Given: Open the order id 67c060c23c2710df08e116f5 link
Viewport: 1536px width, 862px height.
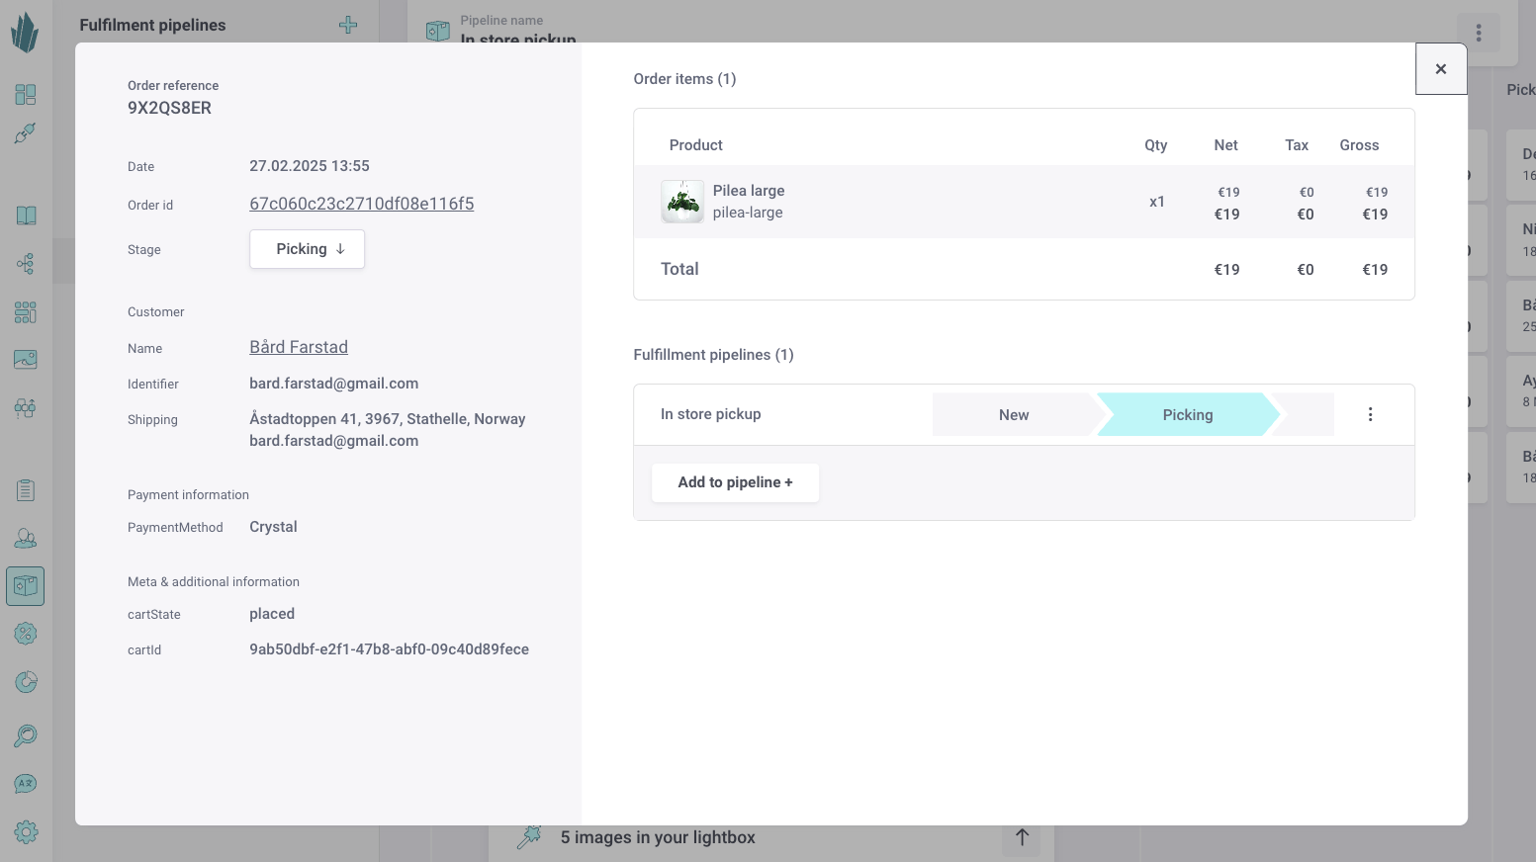Looking at the screenshot, I should (361, 204).
